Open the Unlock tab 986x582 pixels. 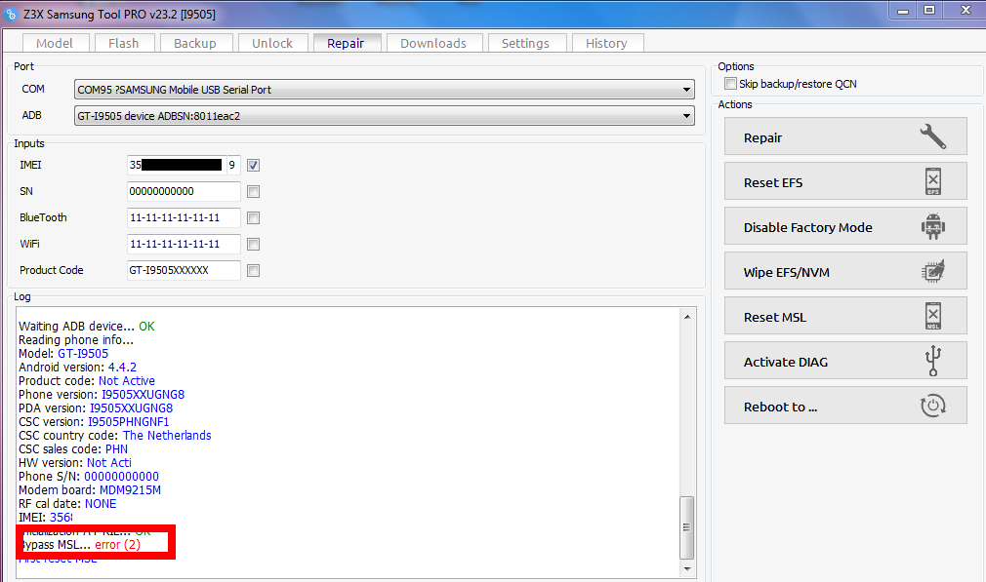(272, 43)
